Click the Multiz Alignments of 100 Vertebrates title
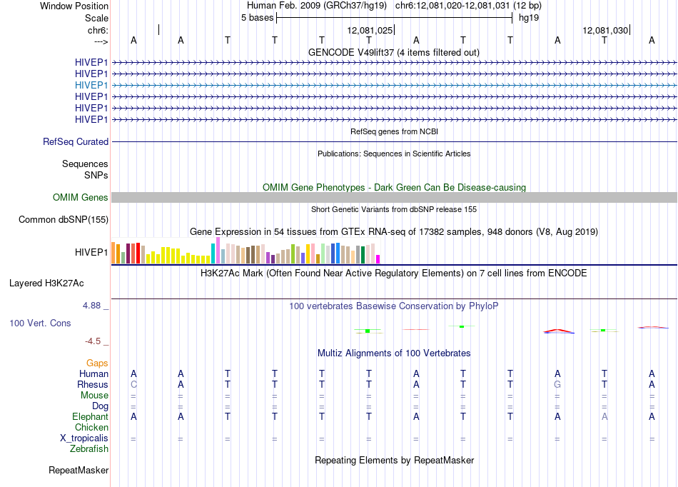Image resolution: width=678 pixels, height=487 pixels. tap(394, 353)
